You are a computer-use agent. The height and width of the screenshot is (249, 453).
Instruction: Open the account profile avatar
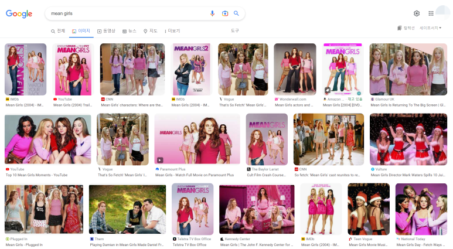click(442, 13)
